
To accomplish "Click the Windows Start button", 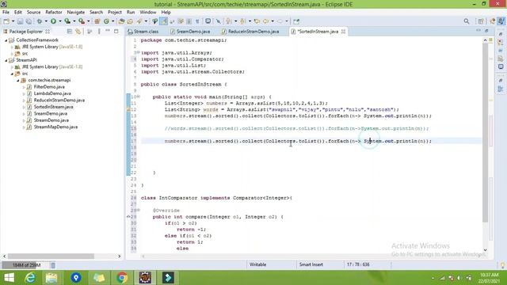I will tap(9, 278).
